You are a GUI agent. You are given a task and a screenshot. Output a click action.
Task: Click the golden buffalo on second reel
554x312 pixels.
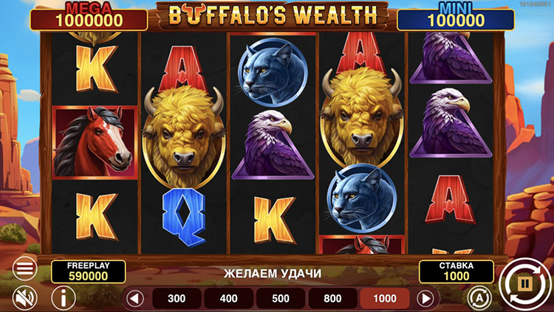click(184, 136)
